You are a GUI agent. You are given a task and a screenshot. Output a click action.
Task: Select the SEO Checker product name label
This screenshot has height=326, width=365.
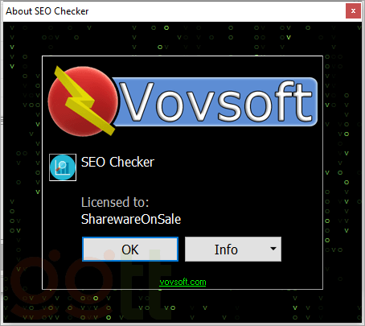[117, 162]
